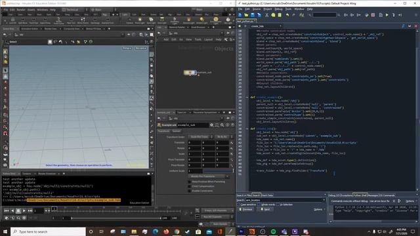This screenshot has width=420, height=236.
Task: Click the Select tool arrow in viewport sidebar
Action: point(5,70)
